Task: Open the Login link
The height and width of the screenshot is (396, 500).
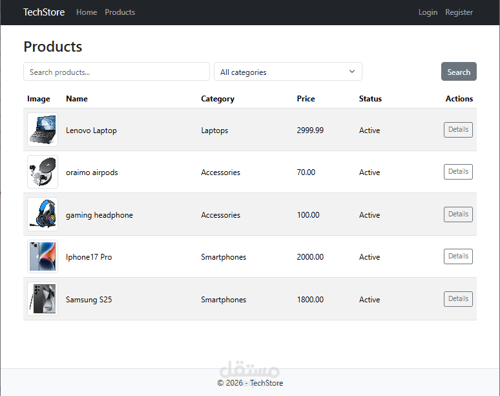Action: click(428, 12)
